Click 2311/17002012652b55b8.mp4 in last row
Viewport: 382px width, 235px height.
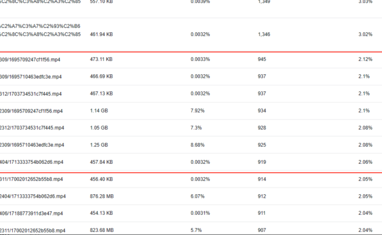[32, 230]
